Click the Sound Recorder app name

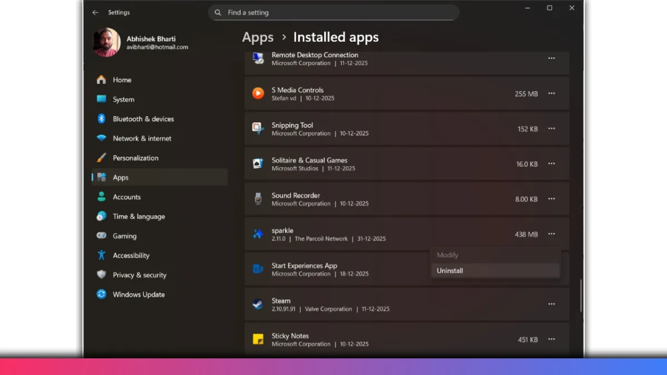click(296, 195)
